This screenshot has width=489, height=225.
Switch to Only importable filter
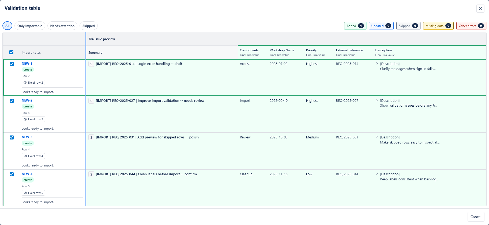tap(30, 26)
